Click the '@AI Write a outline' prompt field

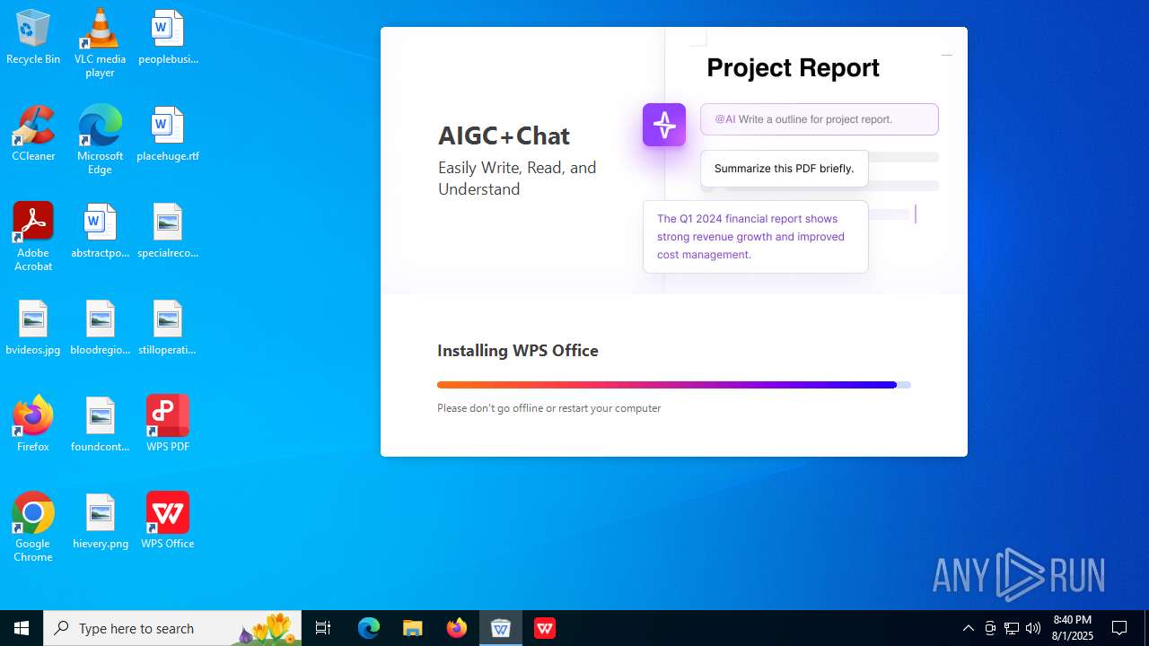pyautogui.click(x=820, y=119)
